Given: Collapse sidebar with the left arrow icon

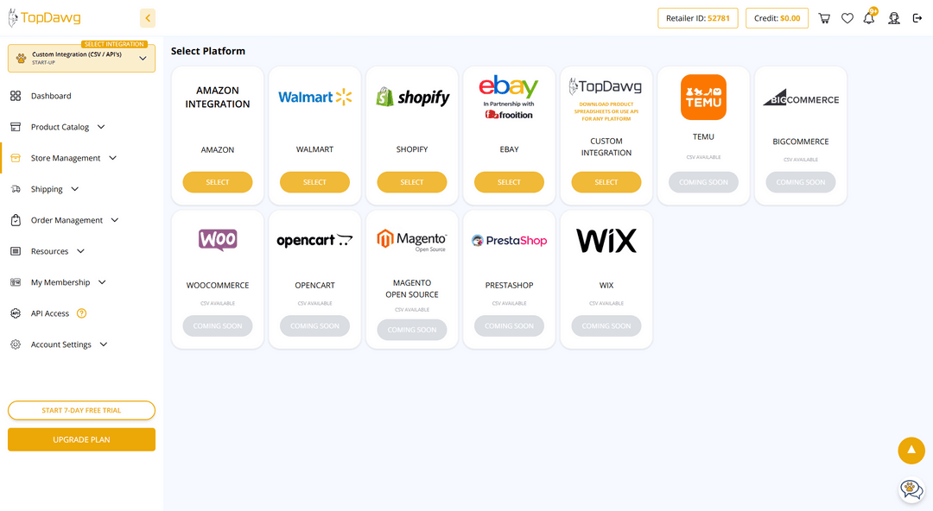Looking at the screenshot, I should tap(148, 18).
